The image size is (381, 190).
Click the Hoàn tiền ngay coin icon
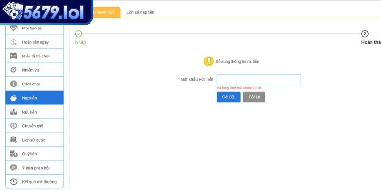click(x=14, y=42)
